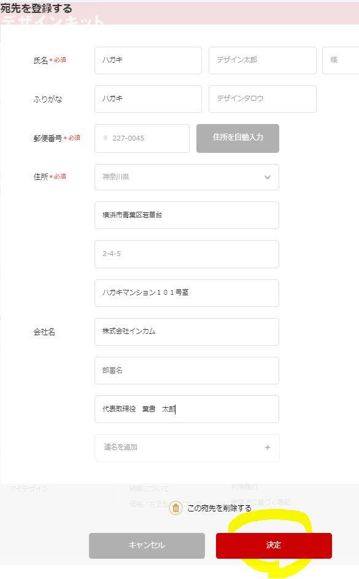The height and width of the screenshot is (579, 359).
Task: Click the city field 横浜市青葉区若草台
Action: coord(187,216)
